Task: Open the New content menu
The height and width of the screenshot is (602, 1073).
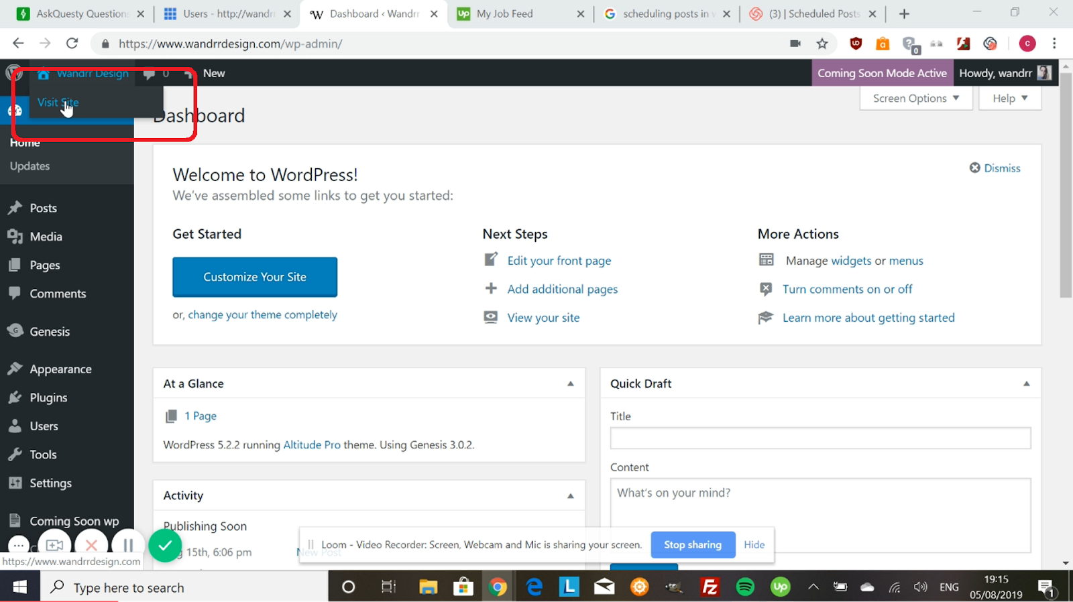Action: click(207, 73)
